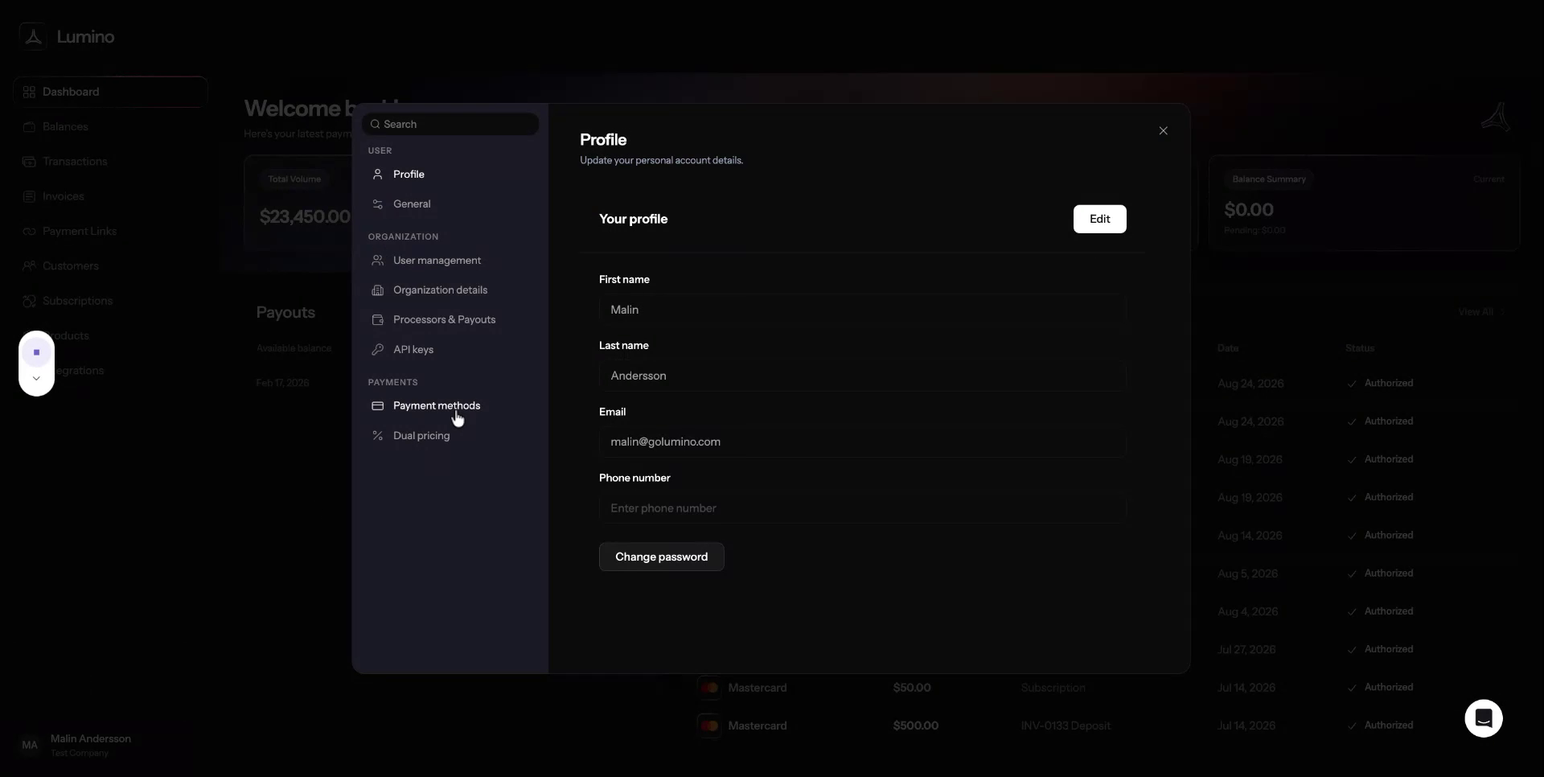The height and width of the screenshot is (777, 1544).
Task: Open the Profile settings section
Action: 450,175
